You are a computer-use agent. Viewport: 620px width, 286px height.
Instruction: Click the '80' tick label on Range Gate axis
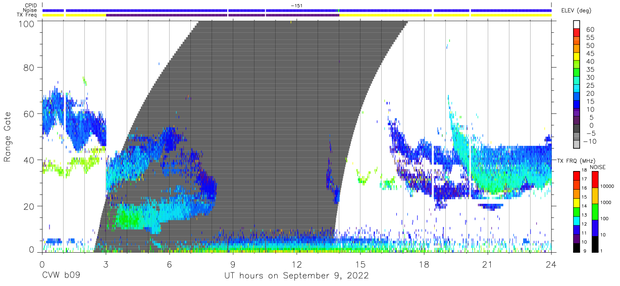tap(30, 68)
